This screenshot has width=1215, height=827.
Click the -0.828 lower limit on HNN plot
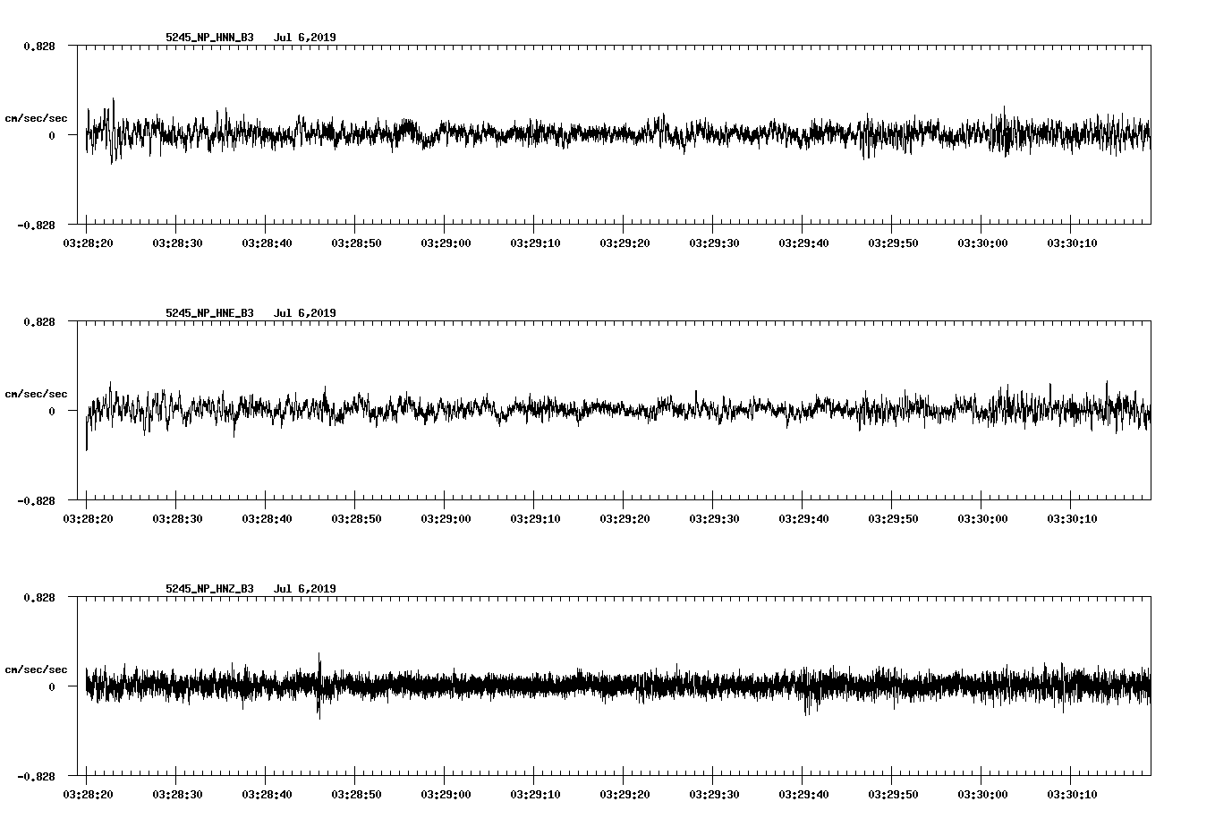tap(36, 225)
